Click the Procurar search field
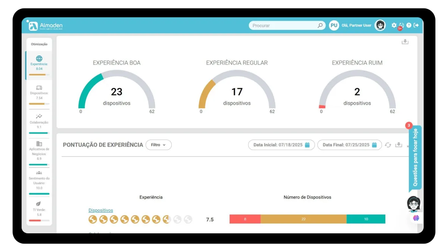This screenshot has height=252, width=448. 287,25
